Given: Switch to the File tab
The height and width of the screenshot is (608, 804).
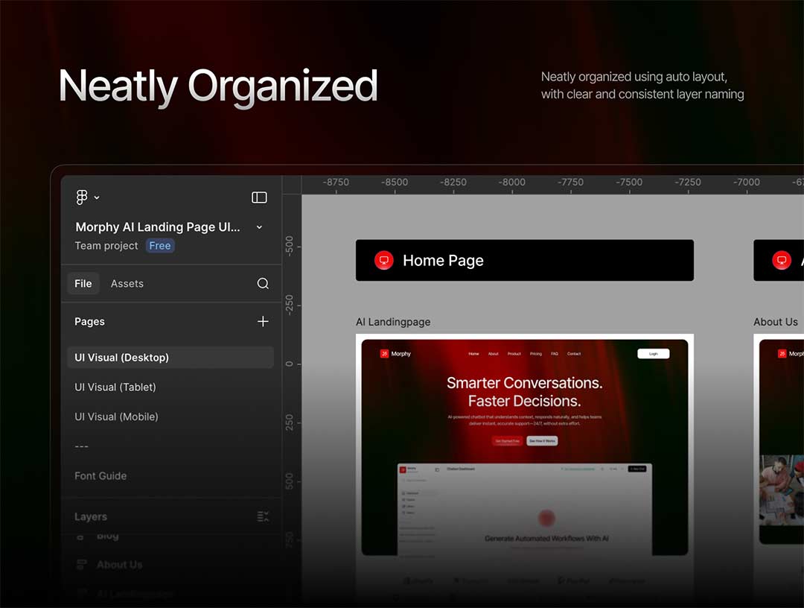Looking at the screenshot, I should pos(83,283).
